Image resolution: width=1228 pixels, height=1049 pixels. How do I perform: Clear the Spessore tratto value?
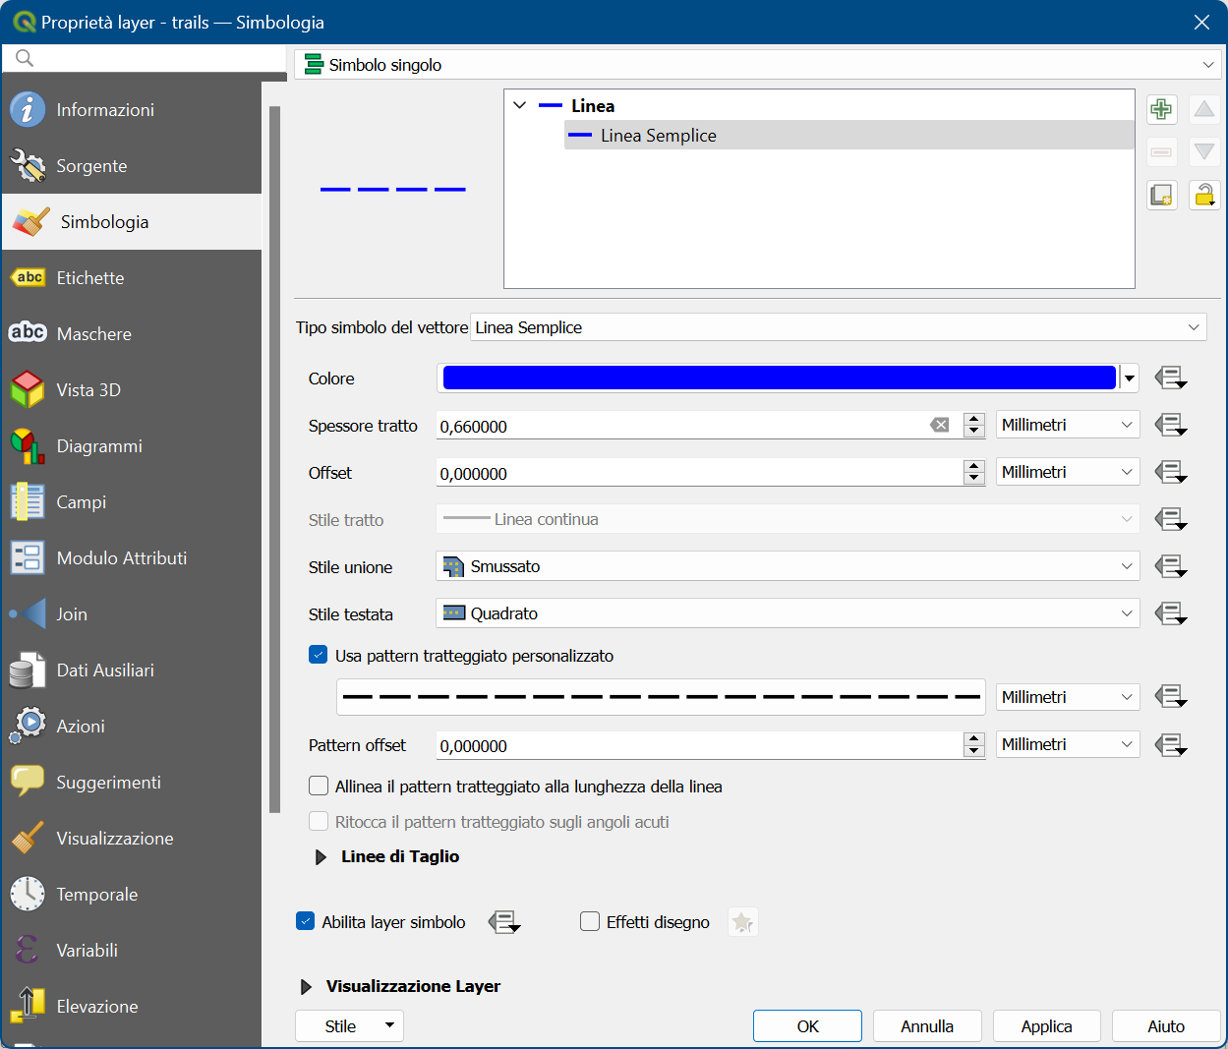click(941, 425)
